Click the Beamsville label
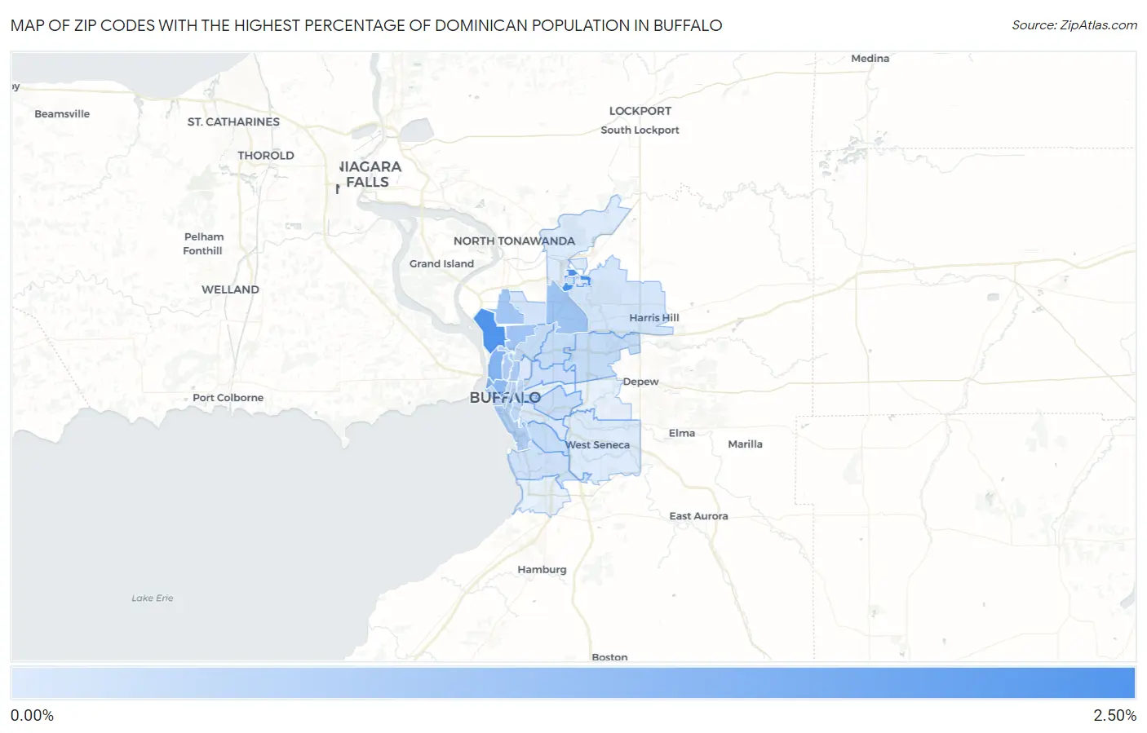This screenshot has width=1147, height=733. (x=62, y=114)
